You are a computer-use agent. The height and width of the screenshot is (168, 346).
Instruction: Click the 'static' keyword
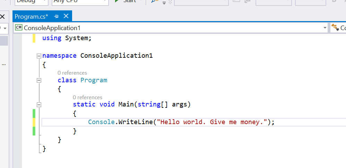[x=84, y=104]
